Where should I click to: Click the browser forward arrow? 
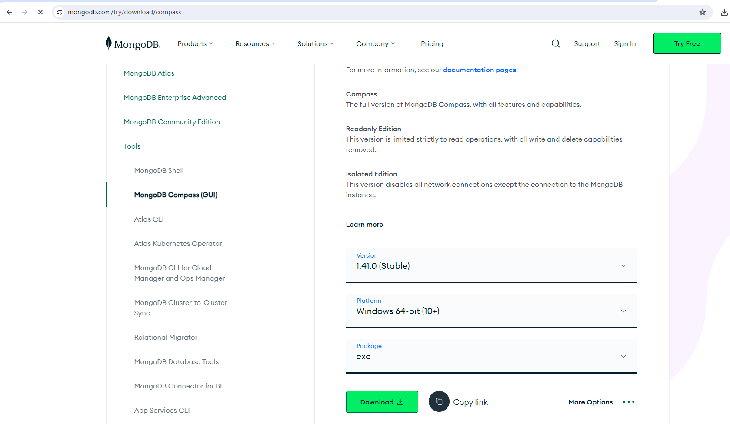point(25,12)
